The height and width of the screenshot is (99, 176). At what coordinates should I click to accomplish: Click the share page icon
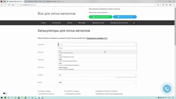[170, 5]
